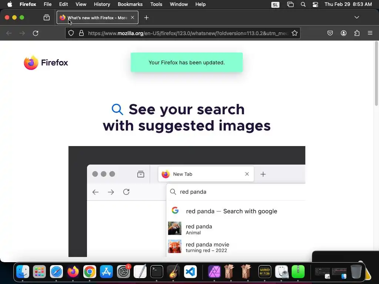
Task: Open Spotlight search in menu bar
Action: click(303, 4)
